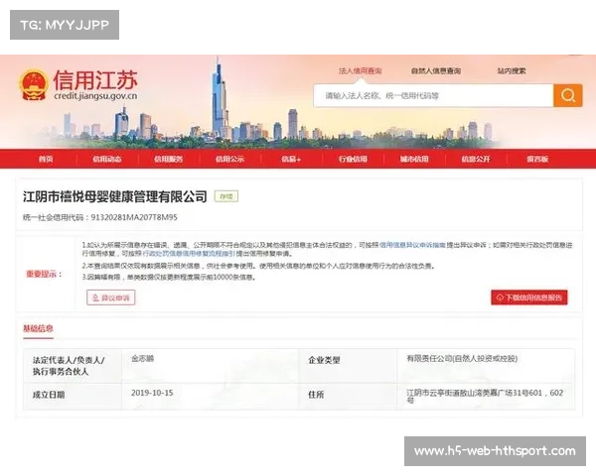Click the credit code 91320281MA207T8M95
Screen dimensions: 596x476
tap(134, 217)
